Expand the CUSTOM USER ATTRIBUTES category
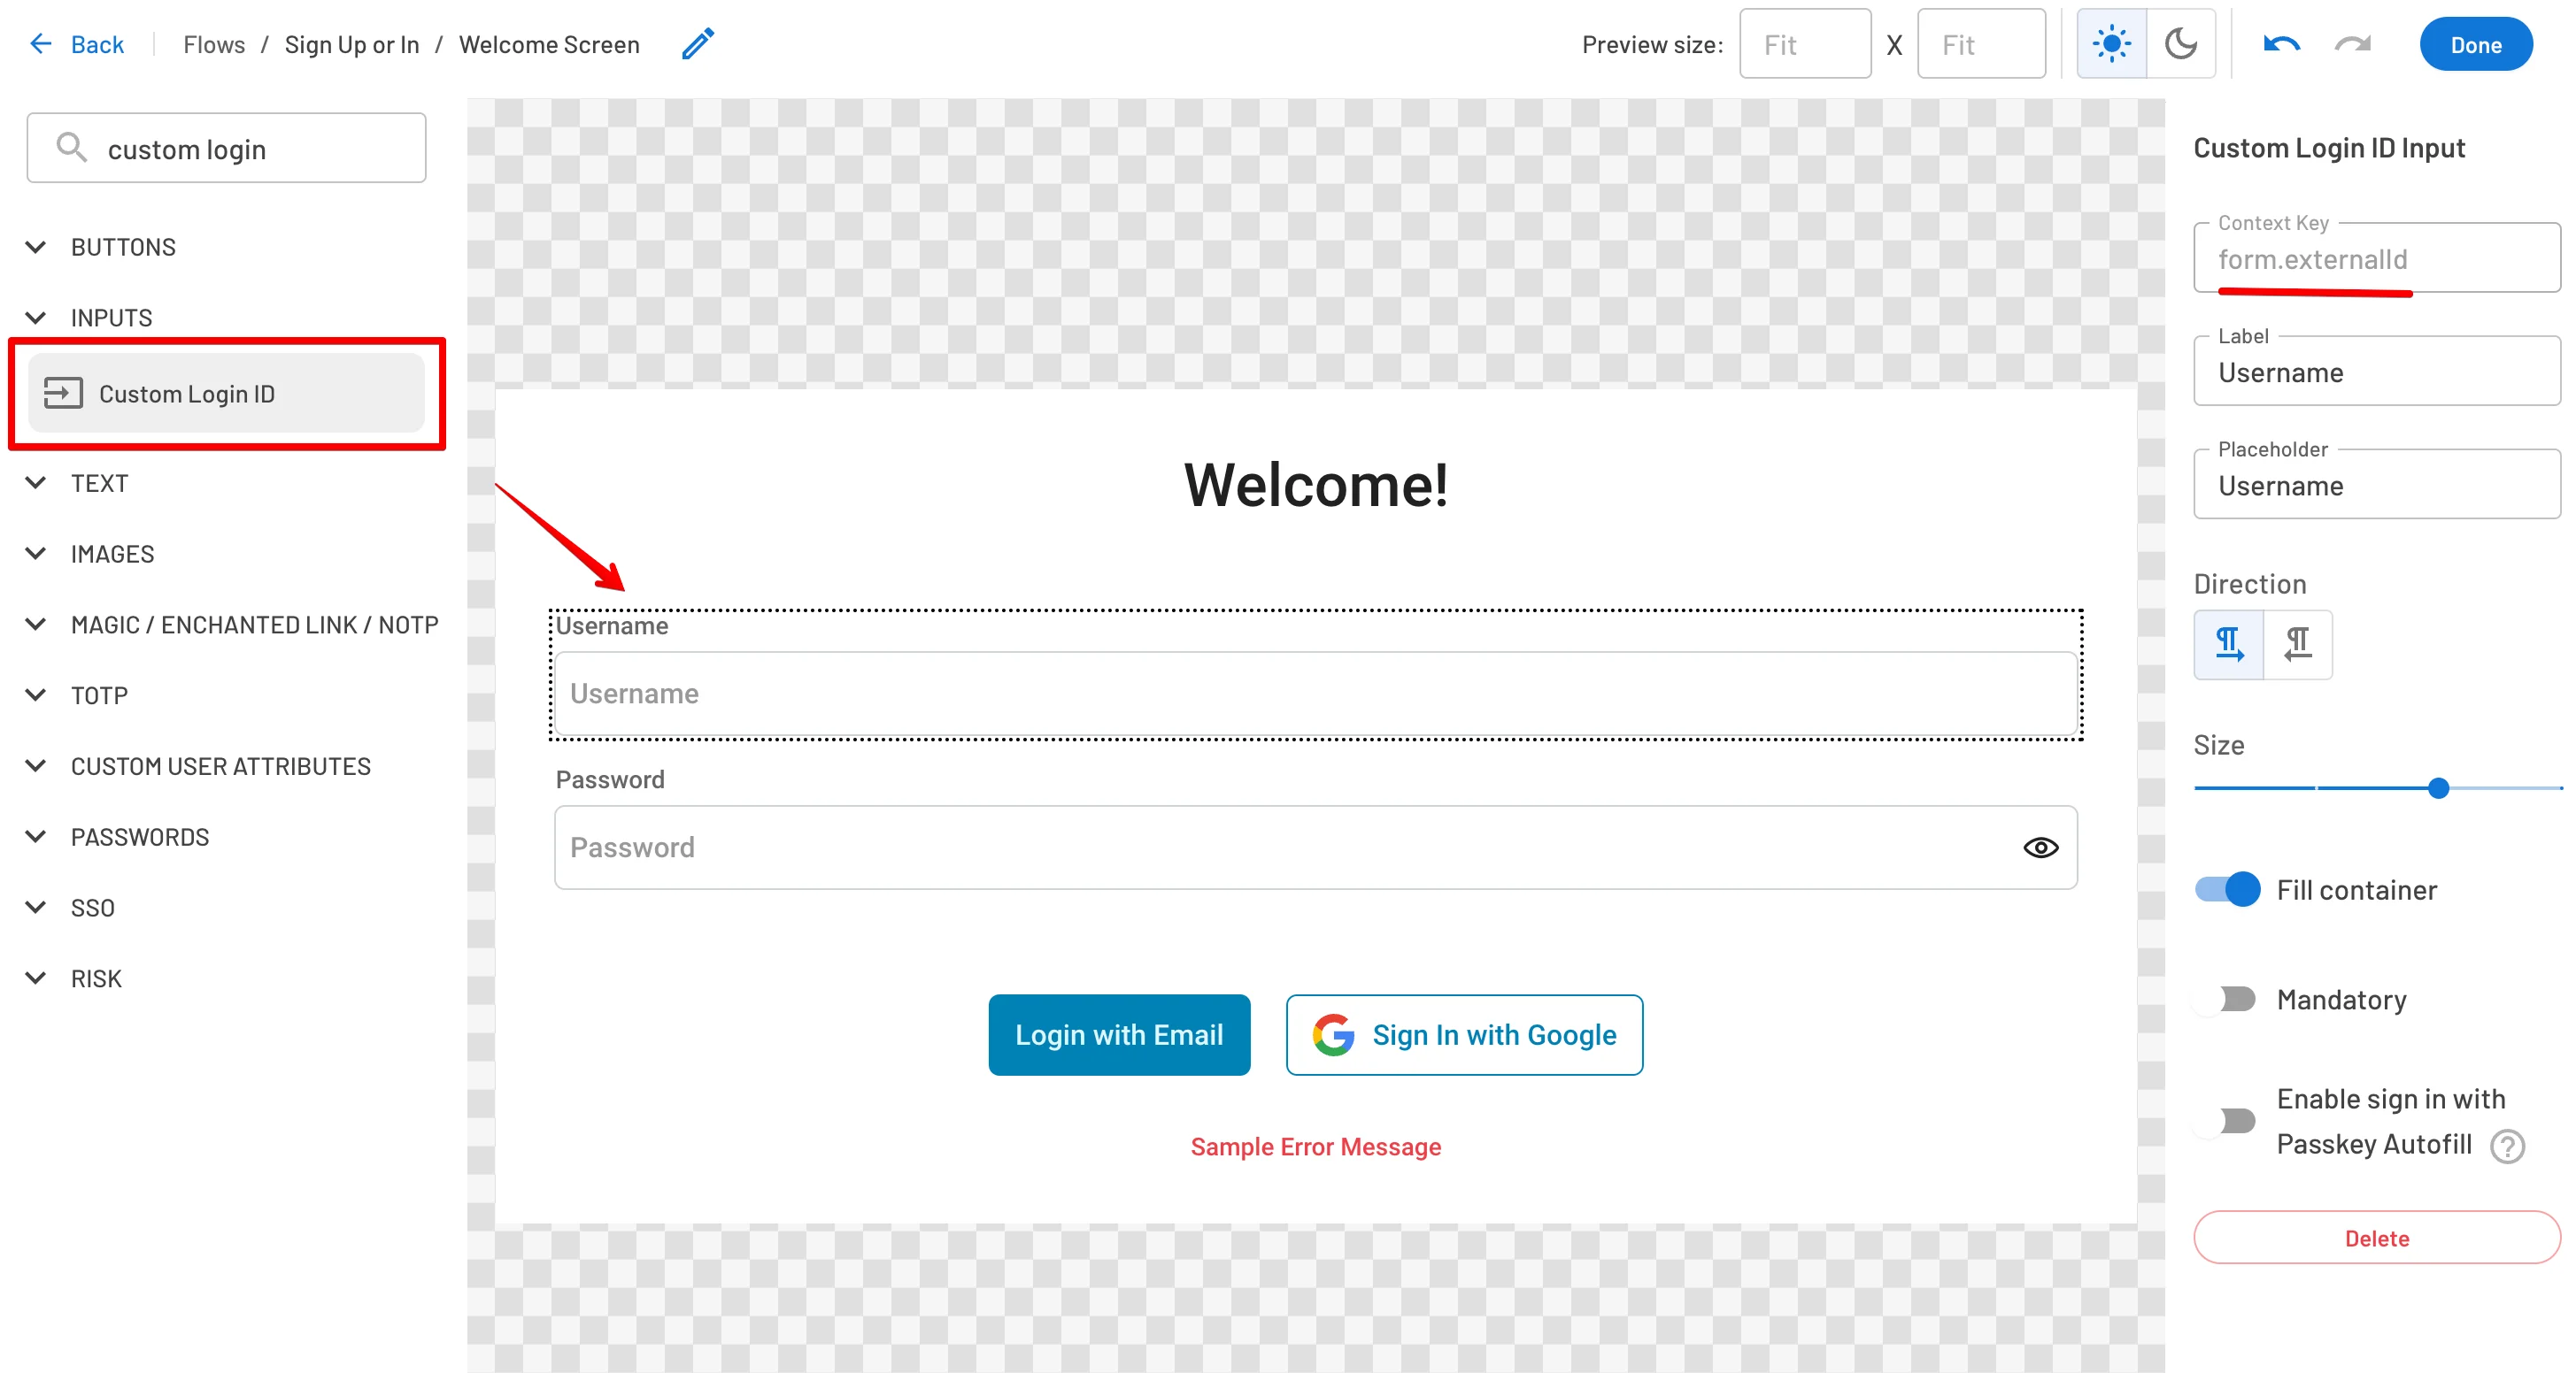The width and height of the screenshot is (2576, 1373). pyautogui.click(x=220, y=766)
